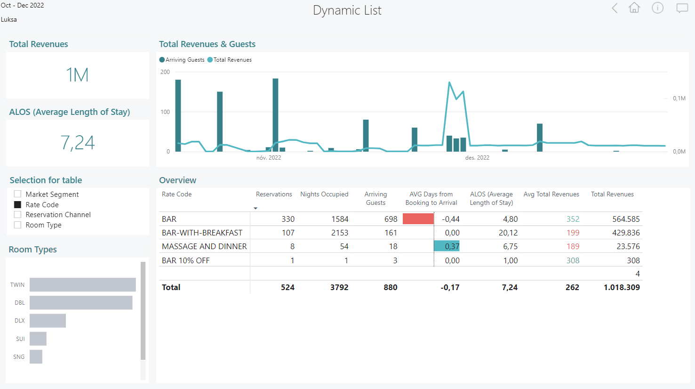The image size is (695, 389).
Task: Click the back arrow icon
Action: click(615, 8)
